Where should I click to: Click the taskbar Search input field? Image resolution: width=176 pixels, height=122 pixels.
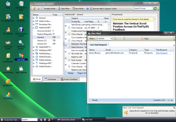(29, 120)
